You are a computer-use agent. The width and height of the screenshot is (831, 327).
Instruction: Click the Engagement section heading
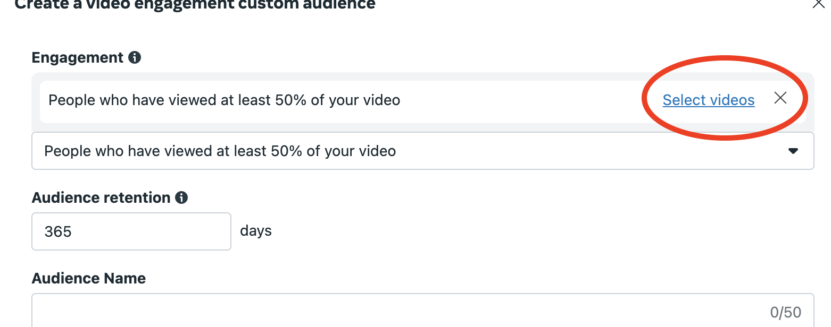[78, 57]
